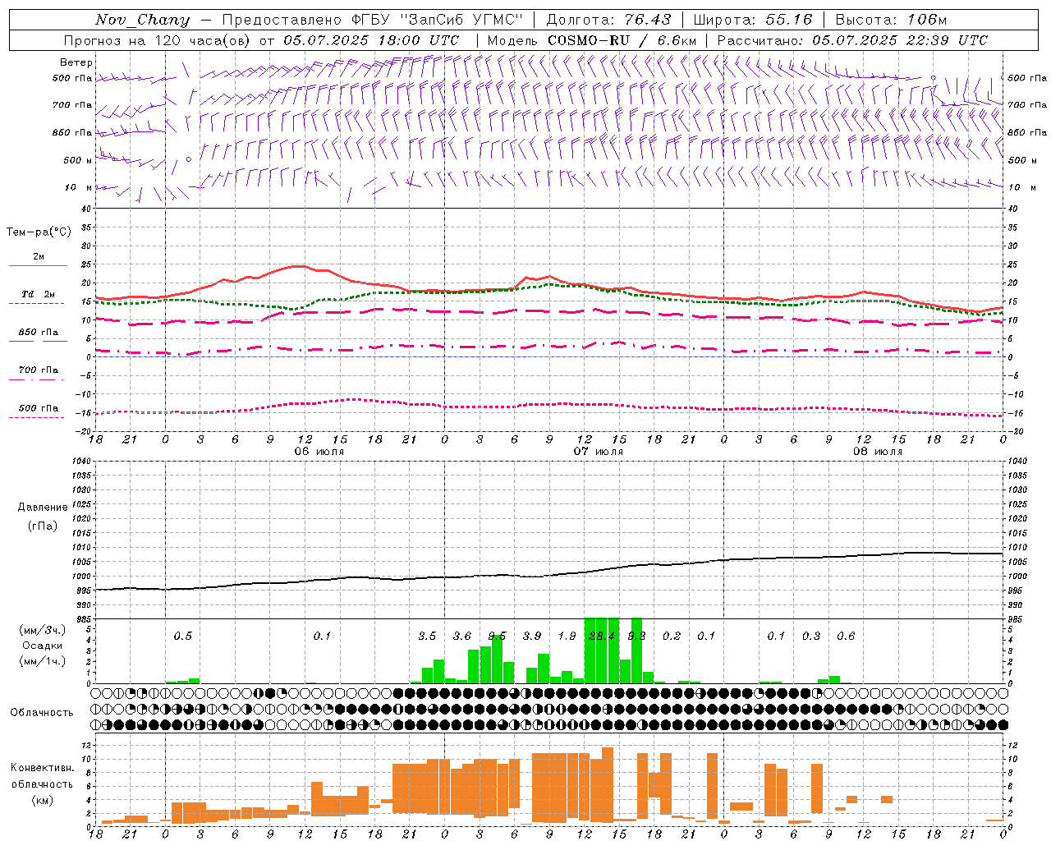Select the forecast start 05.07.2025 18:00 UTC
This screenshot has height=841, width=1051.
pyautogui.click(x=371, y=40)
